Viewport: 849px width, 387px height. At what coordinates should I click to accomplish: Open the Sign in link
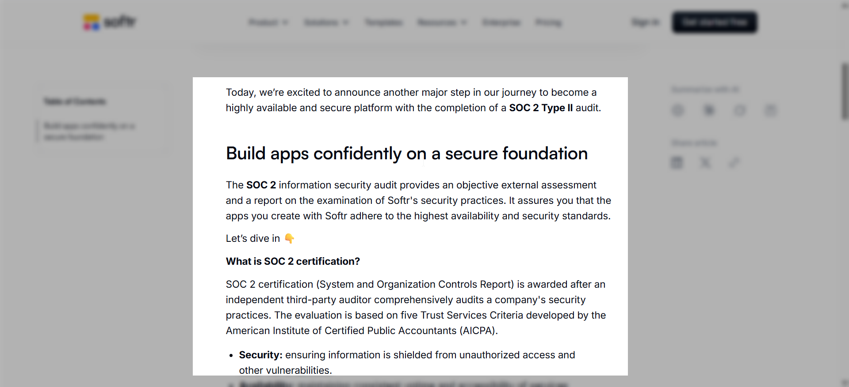(646, 23)
